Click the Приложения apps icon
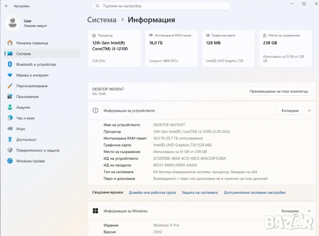Viewport: 319px width, 236px height. 10,97
